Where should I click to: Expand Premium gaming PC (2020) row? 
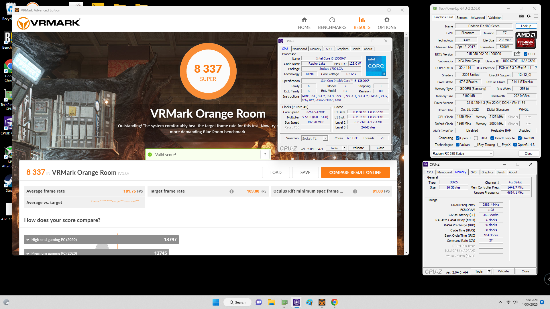tap(97, 253)
